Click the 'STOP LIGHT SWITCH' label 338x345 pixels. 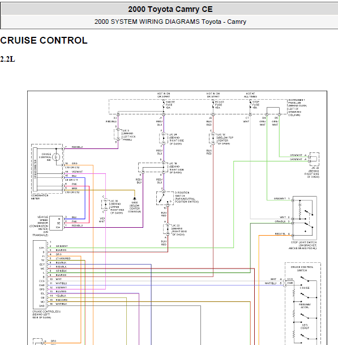(302, 245)
